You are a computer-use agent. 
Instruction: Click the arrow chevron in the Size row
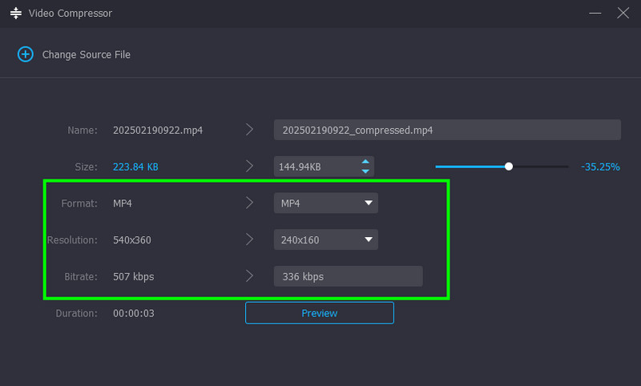point(249,167)
